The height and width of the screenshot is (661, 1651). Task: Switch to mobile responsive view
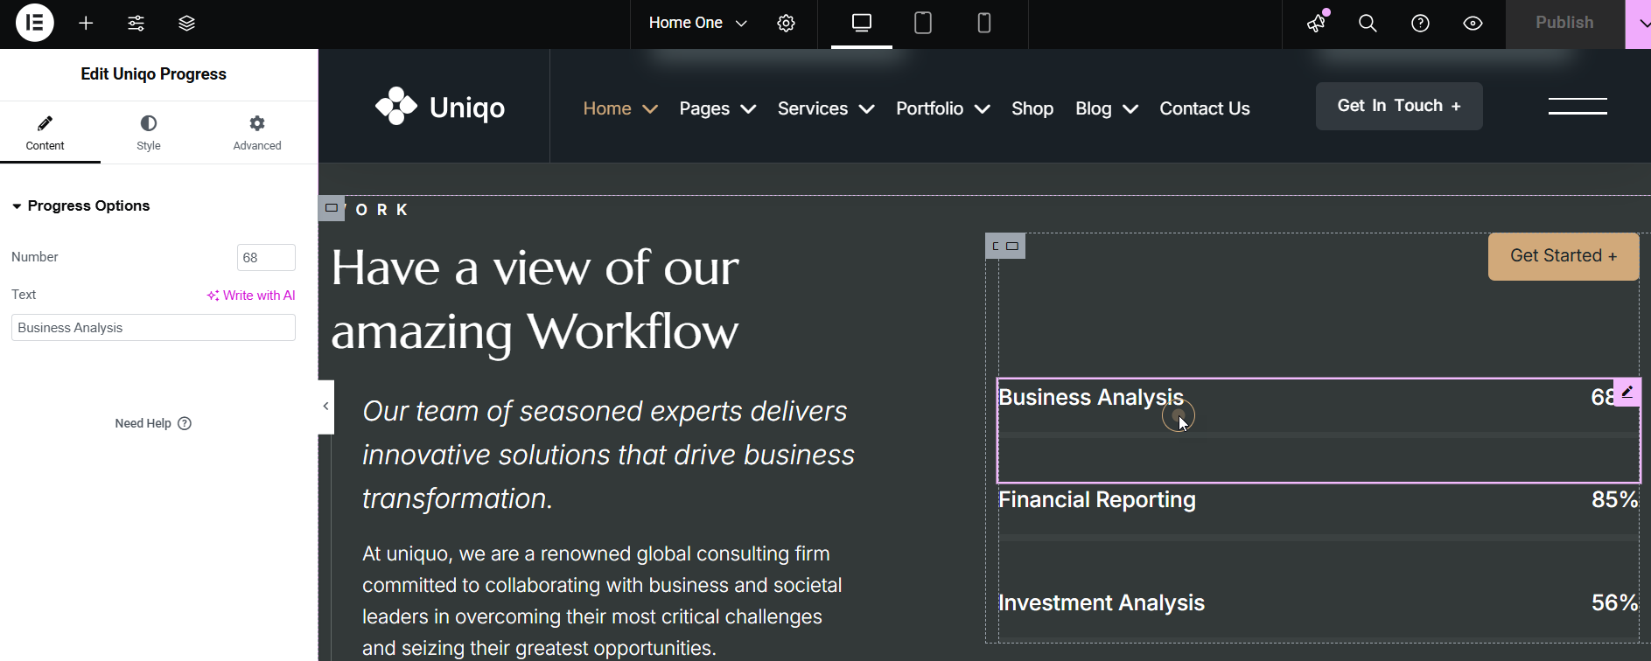[x=983, y=24]
